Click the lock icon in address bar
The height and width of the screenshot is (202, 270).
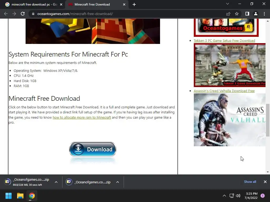pyautogui.click(x=33, y=14)
